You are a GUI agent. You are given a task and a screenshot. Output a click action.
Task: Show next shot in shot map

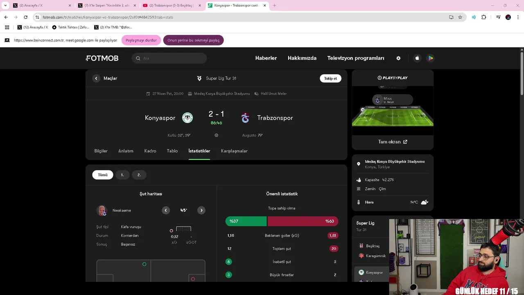201,210
